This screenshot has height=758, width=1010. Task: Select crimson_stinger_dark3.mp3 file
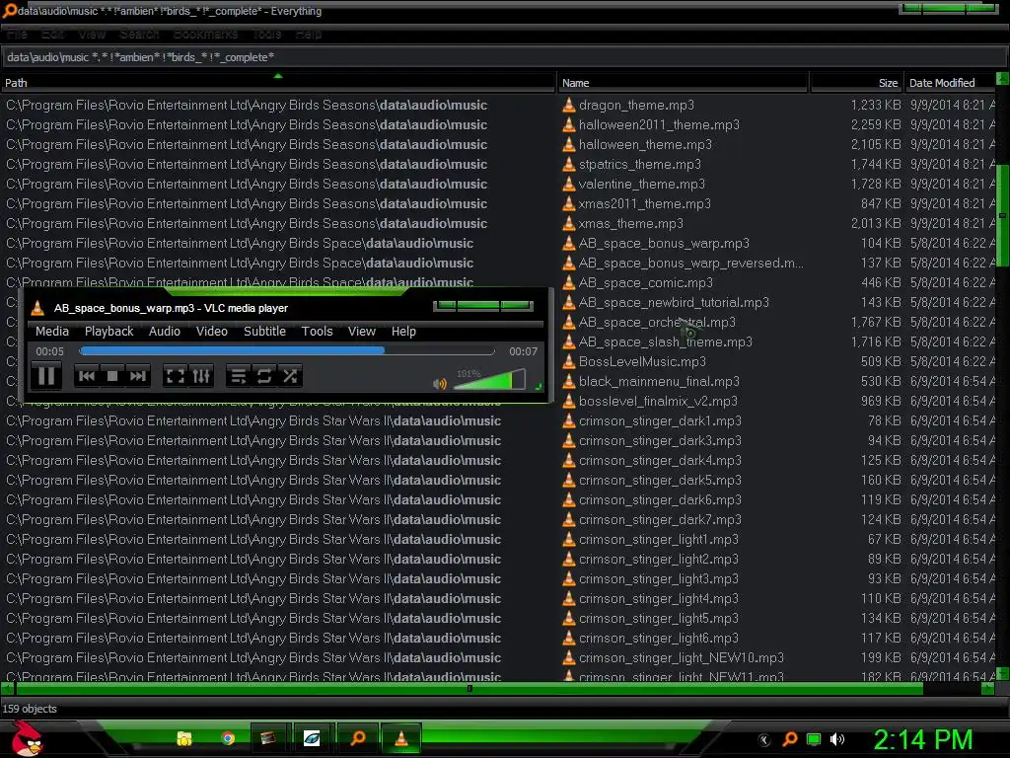(x=660, y=441)
